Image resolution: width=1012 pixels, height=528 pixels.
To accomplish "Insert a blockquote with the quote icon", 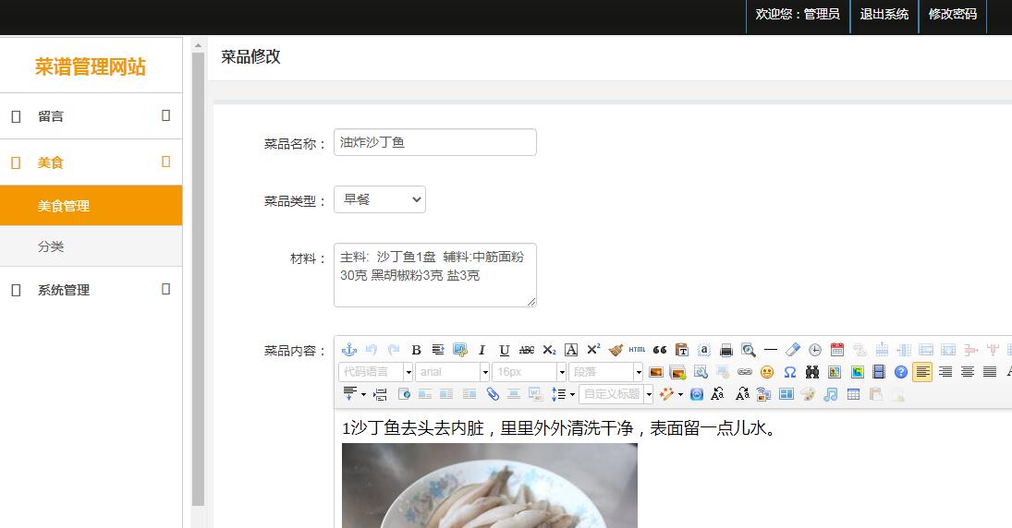I will (x=660, y=350).
